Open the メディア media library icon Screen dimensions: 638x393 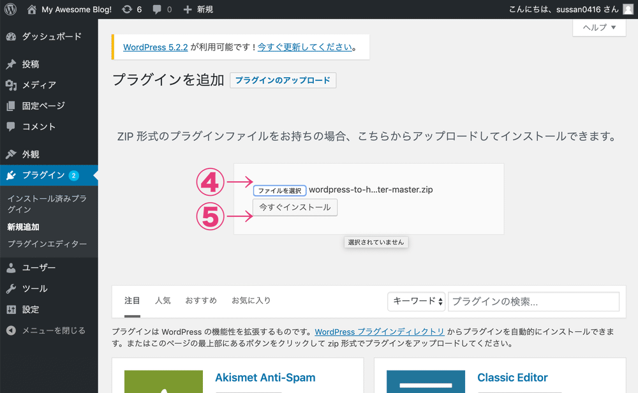[x=13, y=85]
